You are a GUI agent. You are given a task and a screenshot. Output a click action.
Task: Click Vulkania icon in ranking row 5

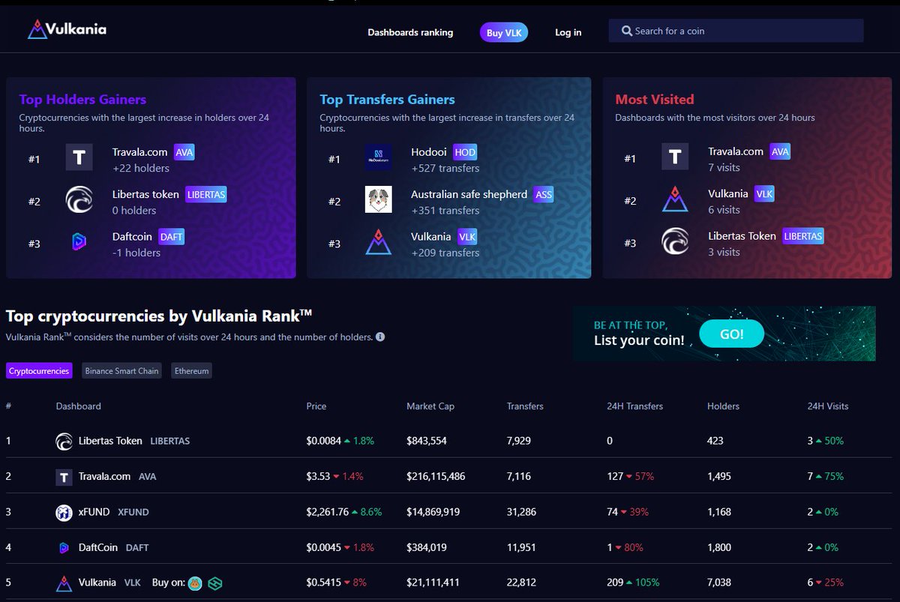tap(64, 583)
